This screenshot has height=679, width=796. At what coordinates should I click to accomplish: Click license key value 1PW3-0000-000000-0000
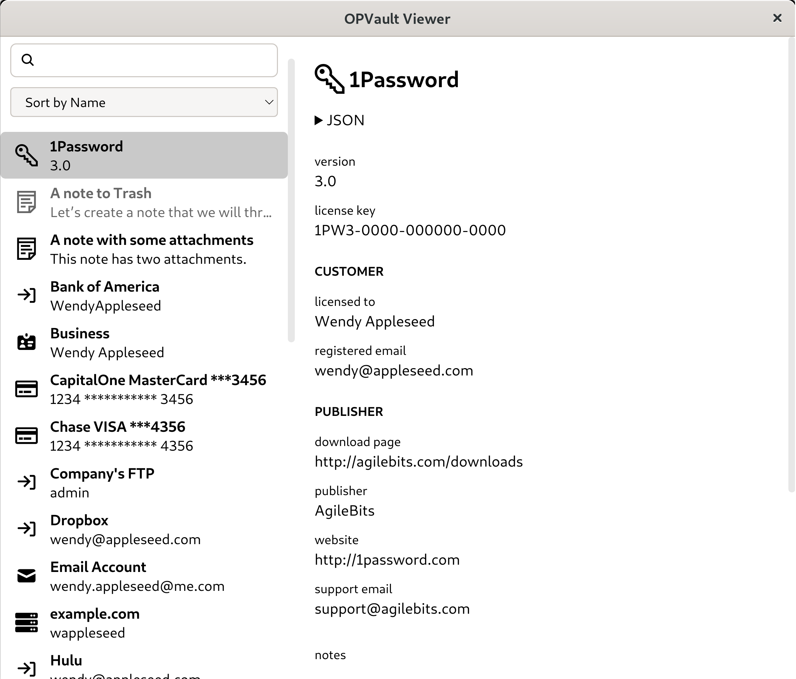(410, 231)
